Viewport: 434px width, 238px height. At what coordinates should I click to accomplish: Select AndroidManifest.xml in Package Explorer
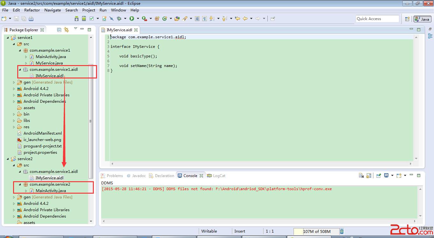42,133
